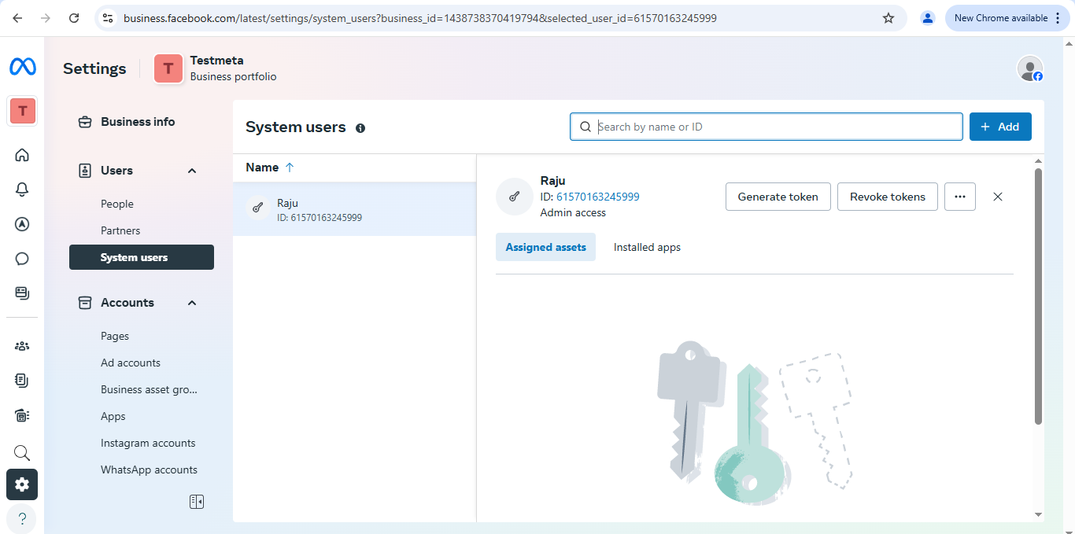
Task: Select Partners in the Users menu
Action: click(120, 230)
